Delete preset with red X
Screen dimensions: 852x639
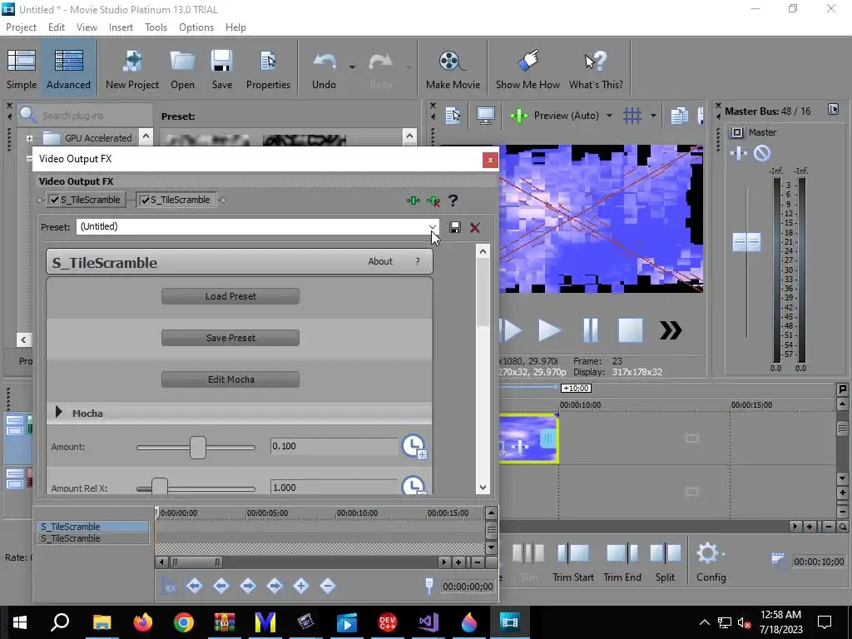[x=475, y=227]
